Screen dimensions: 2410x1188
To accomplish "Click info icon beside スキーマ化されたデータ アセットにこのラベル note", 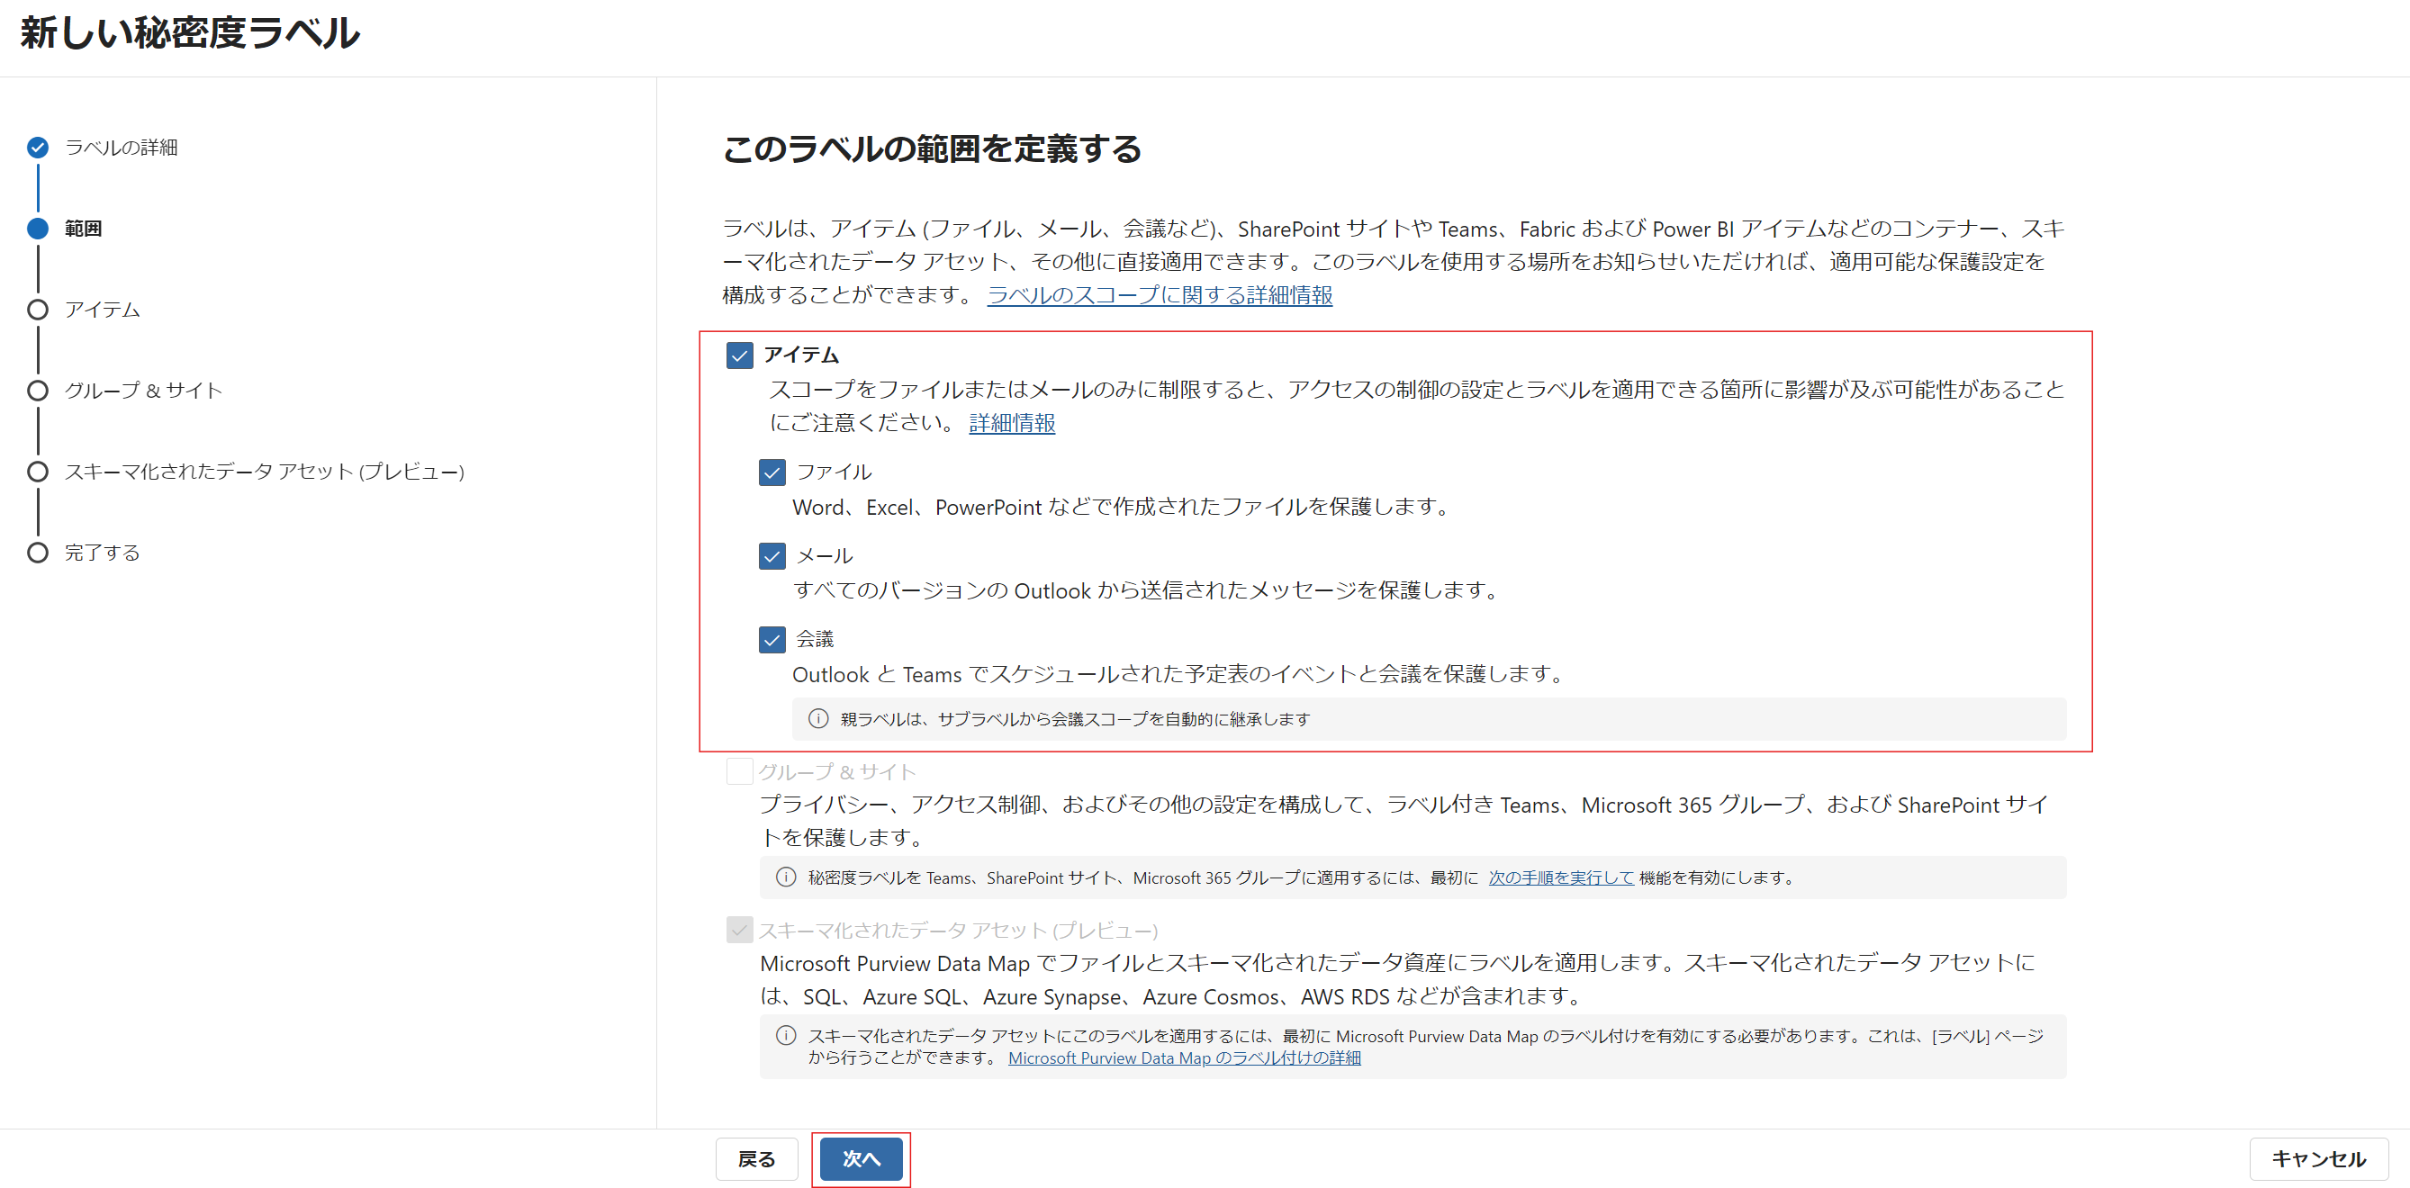I will pyautogui.click(x=786, y=1036).
